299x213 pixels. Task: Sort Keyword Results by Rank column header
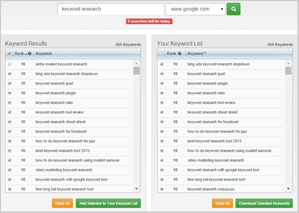(x=19, y=54)
